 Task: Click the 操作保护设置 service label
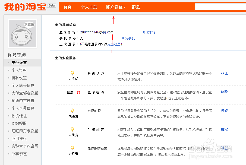(97, 148)
